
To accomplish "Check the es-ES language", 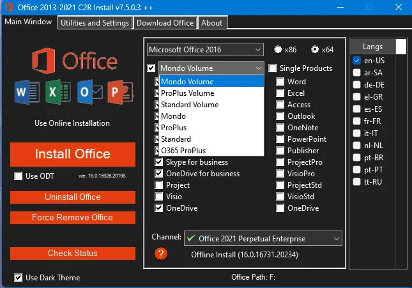I will [356, 109].
